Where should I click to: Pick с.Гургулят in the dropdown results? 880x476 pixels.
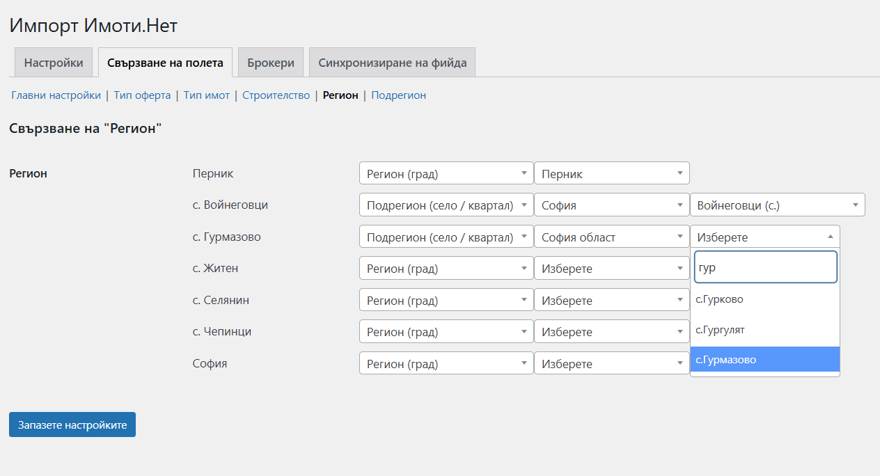pyautogui.click(x=764, y=330)
